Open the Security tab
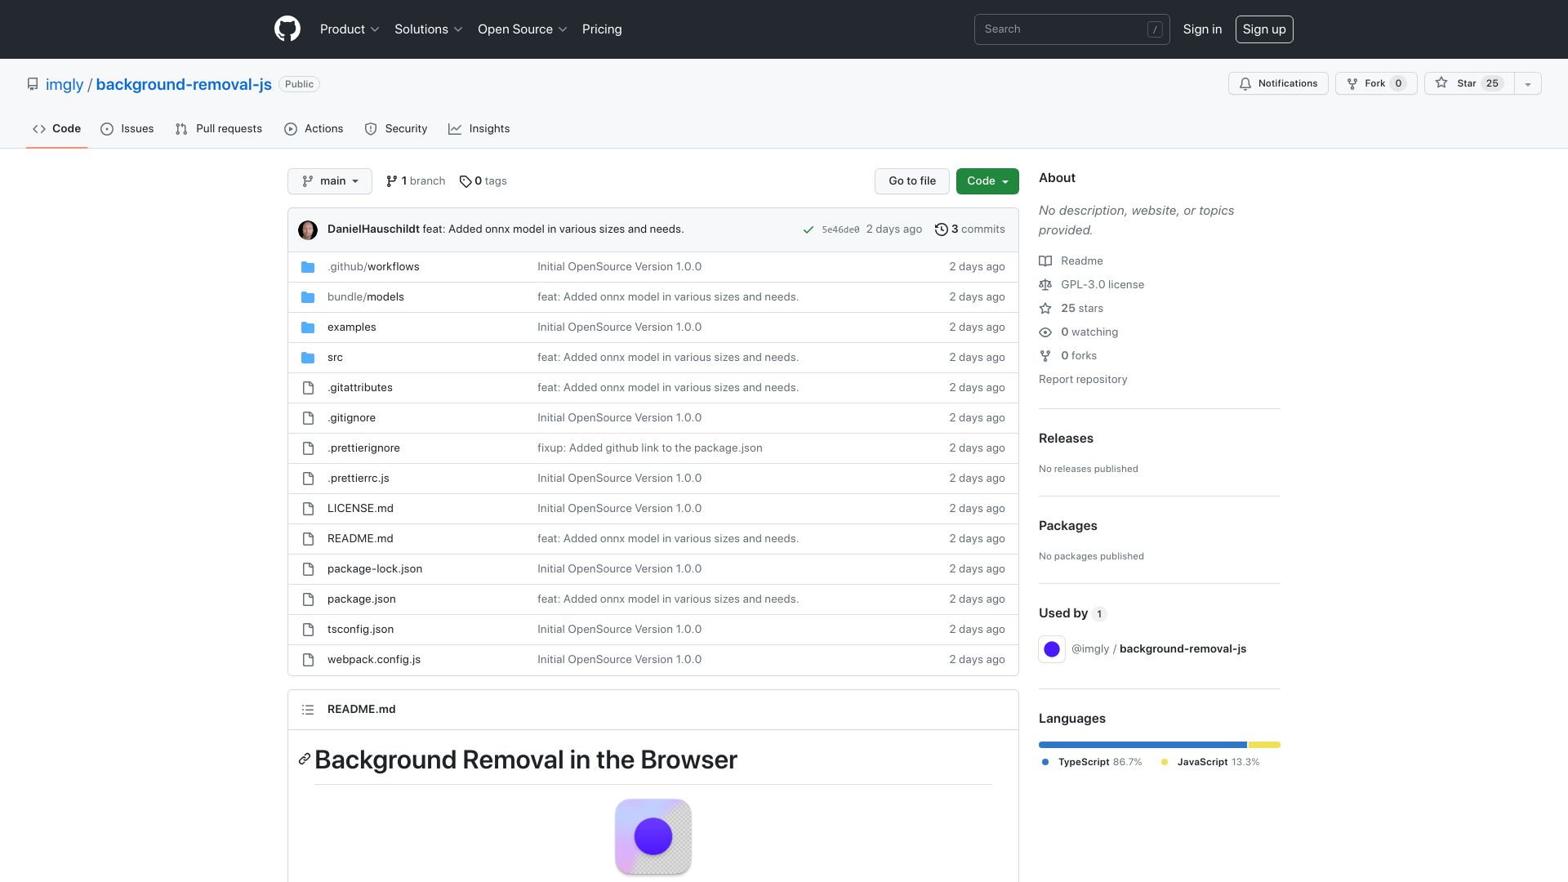This screenshot has height=882, width=1568. 396,129
